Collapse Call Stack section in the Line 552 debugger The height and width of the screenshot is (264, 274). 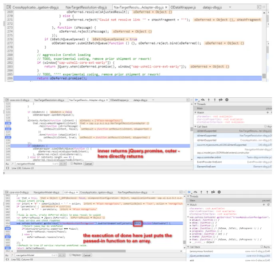click(188, 247)
